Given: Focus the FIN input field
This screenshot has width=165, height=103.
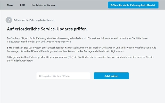Looking at the screenshot, I should [x=63, y=76].
